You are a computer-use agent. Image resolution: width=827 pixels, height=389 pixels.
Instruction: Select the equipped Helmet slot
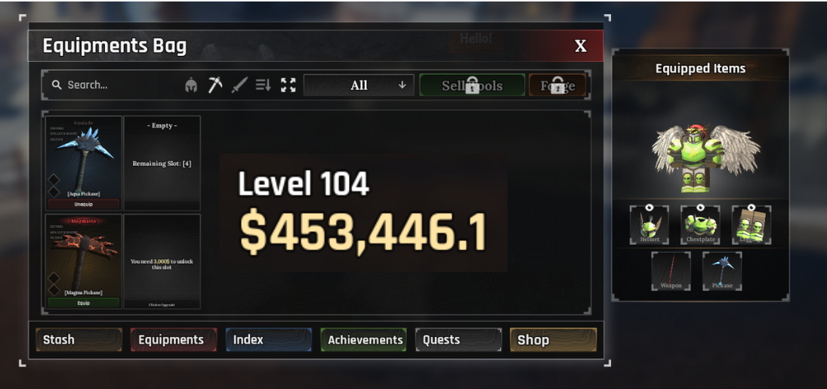coord(650,225)
